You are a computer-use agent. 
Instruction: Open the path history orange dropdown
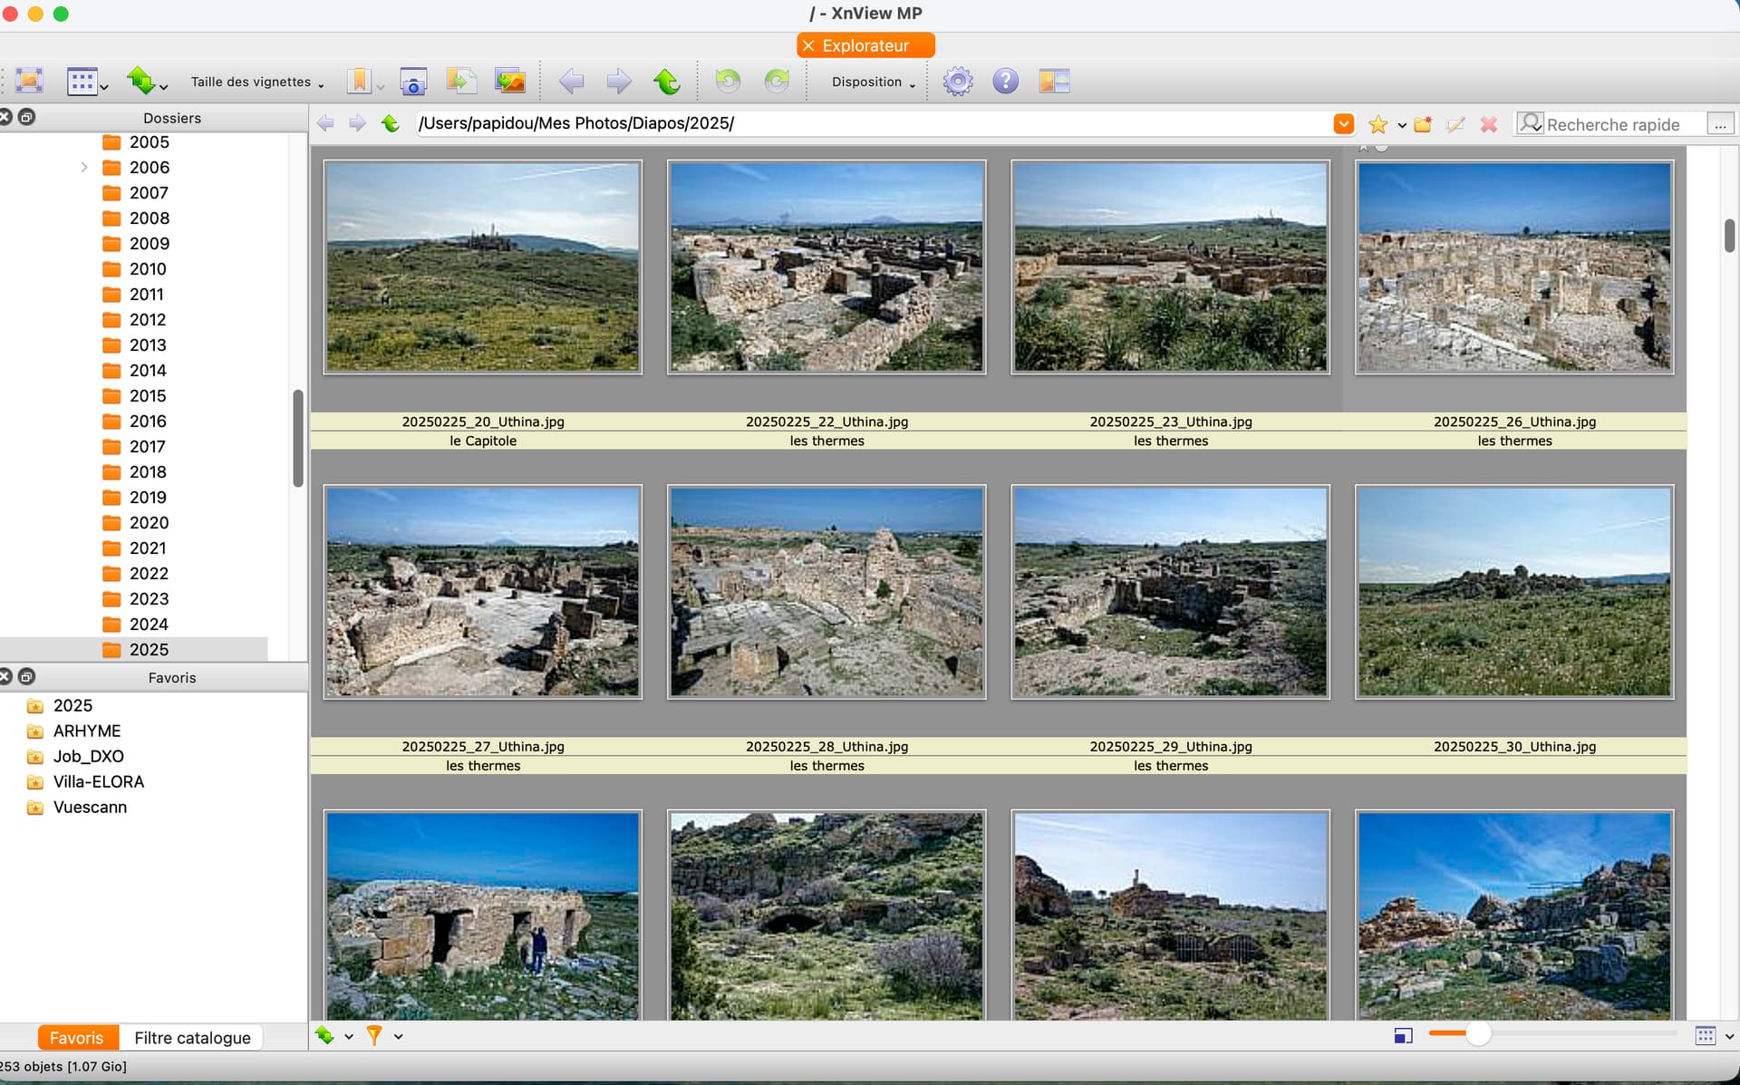(x=1343, y=124)
